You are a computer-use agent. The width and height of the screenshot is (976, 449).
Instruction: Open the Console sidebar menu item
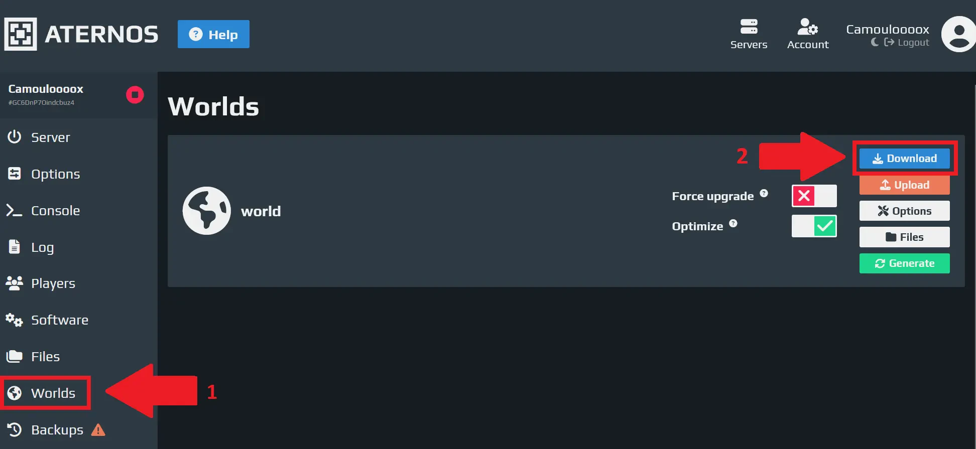pyautogui.click(x=55, y=211)
